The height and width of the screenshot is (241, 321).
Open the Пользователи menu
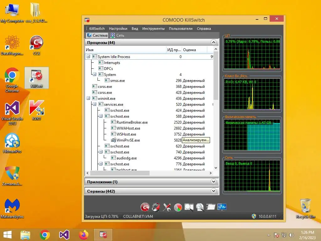pyautogui.click(x=181, y=29)
